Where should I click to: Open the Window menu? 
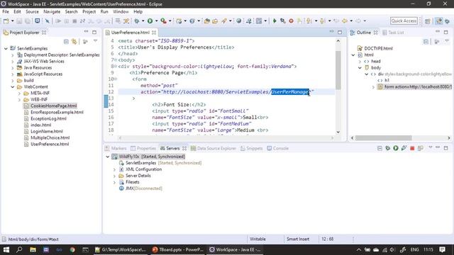121,11
